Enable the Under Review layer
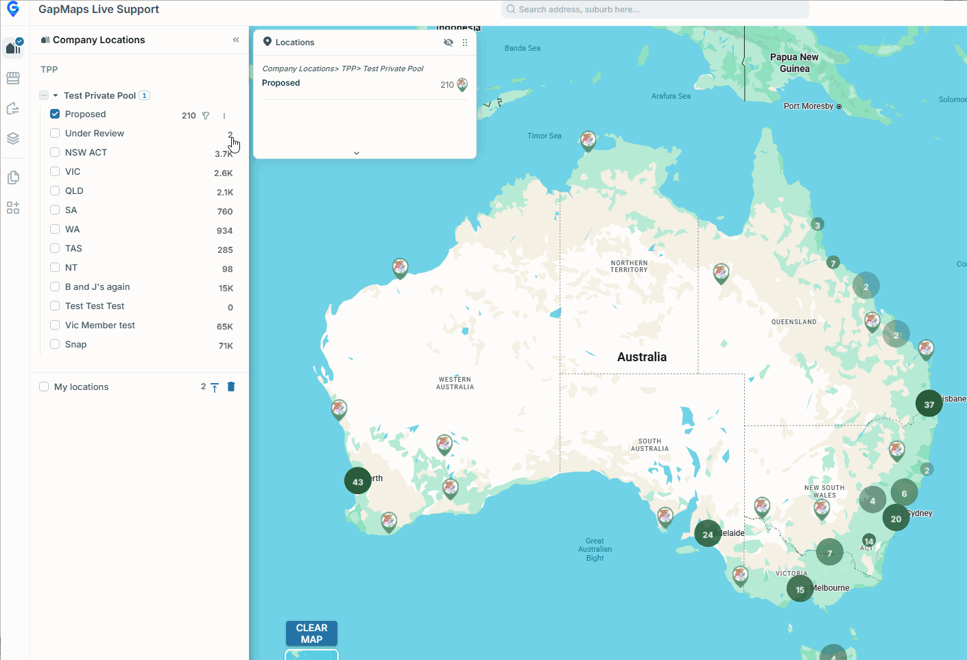 tap(55, 133)
